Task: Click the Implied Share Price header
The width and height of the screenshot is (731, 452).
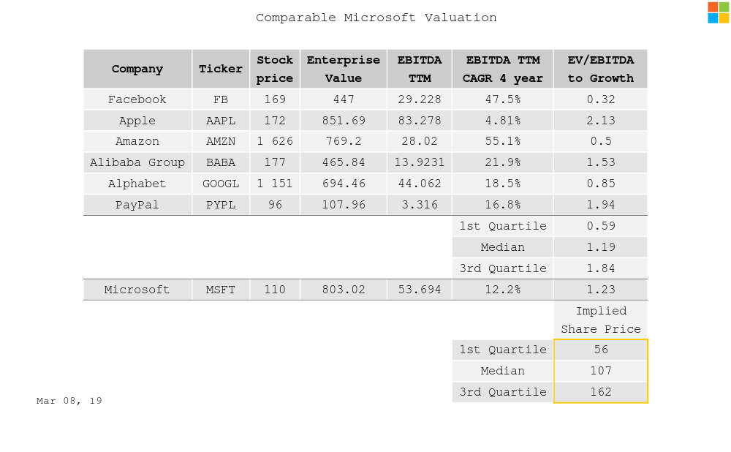Action: pyautogui.click(x=600, y=320)
